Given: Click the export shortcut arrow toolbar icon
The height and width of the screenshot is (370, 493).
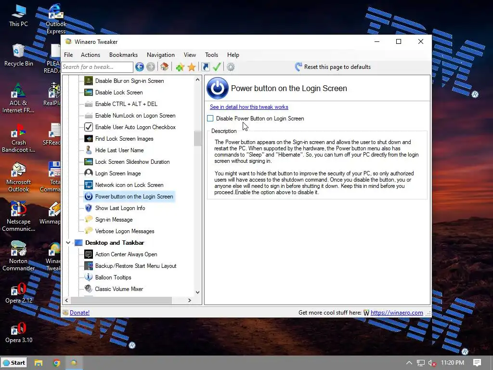Looking at the screenshot, I should pyautogui.click(x=205, y=66).
